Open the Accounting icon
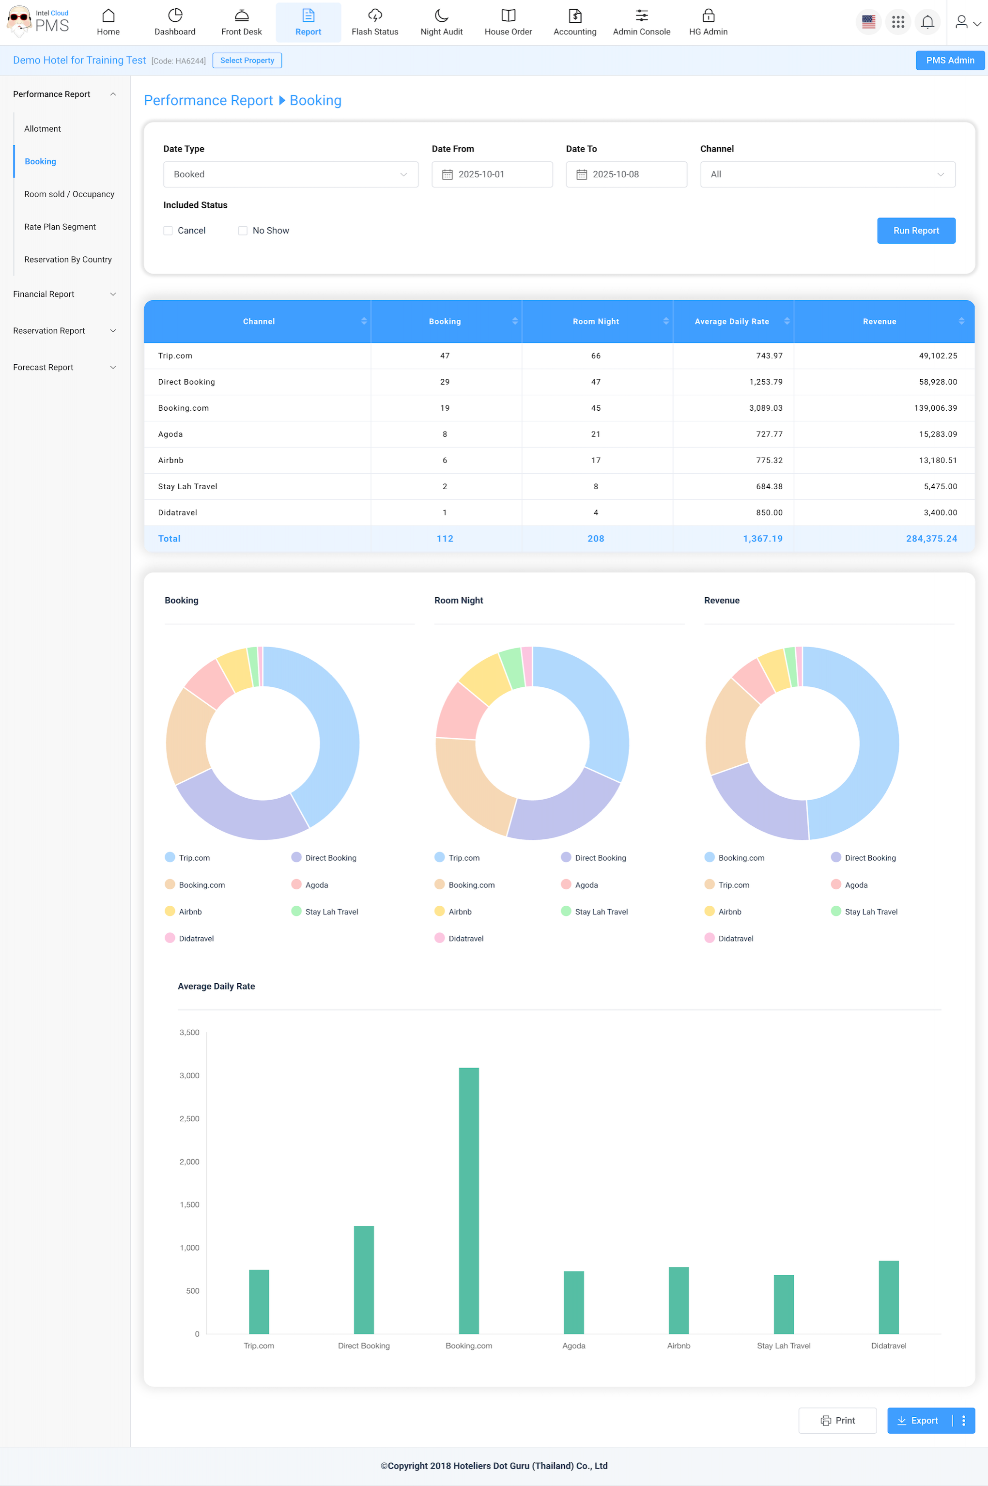The image size is (988, 1486). tap(575, 16)
